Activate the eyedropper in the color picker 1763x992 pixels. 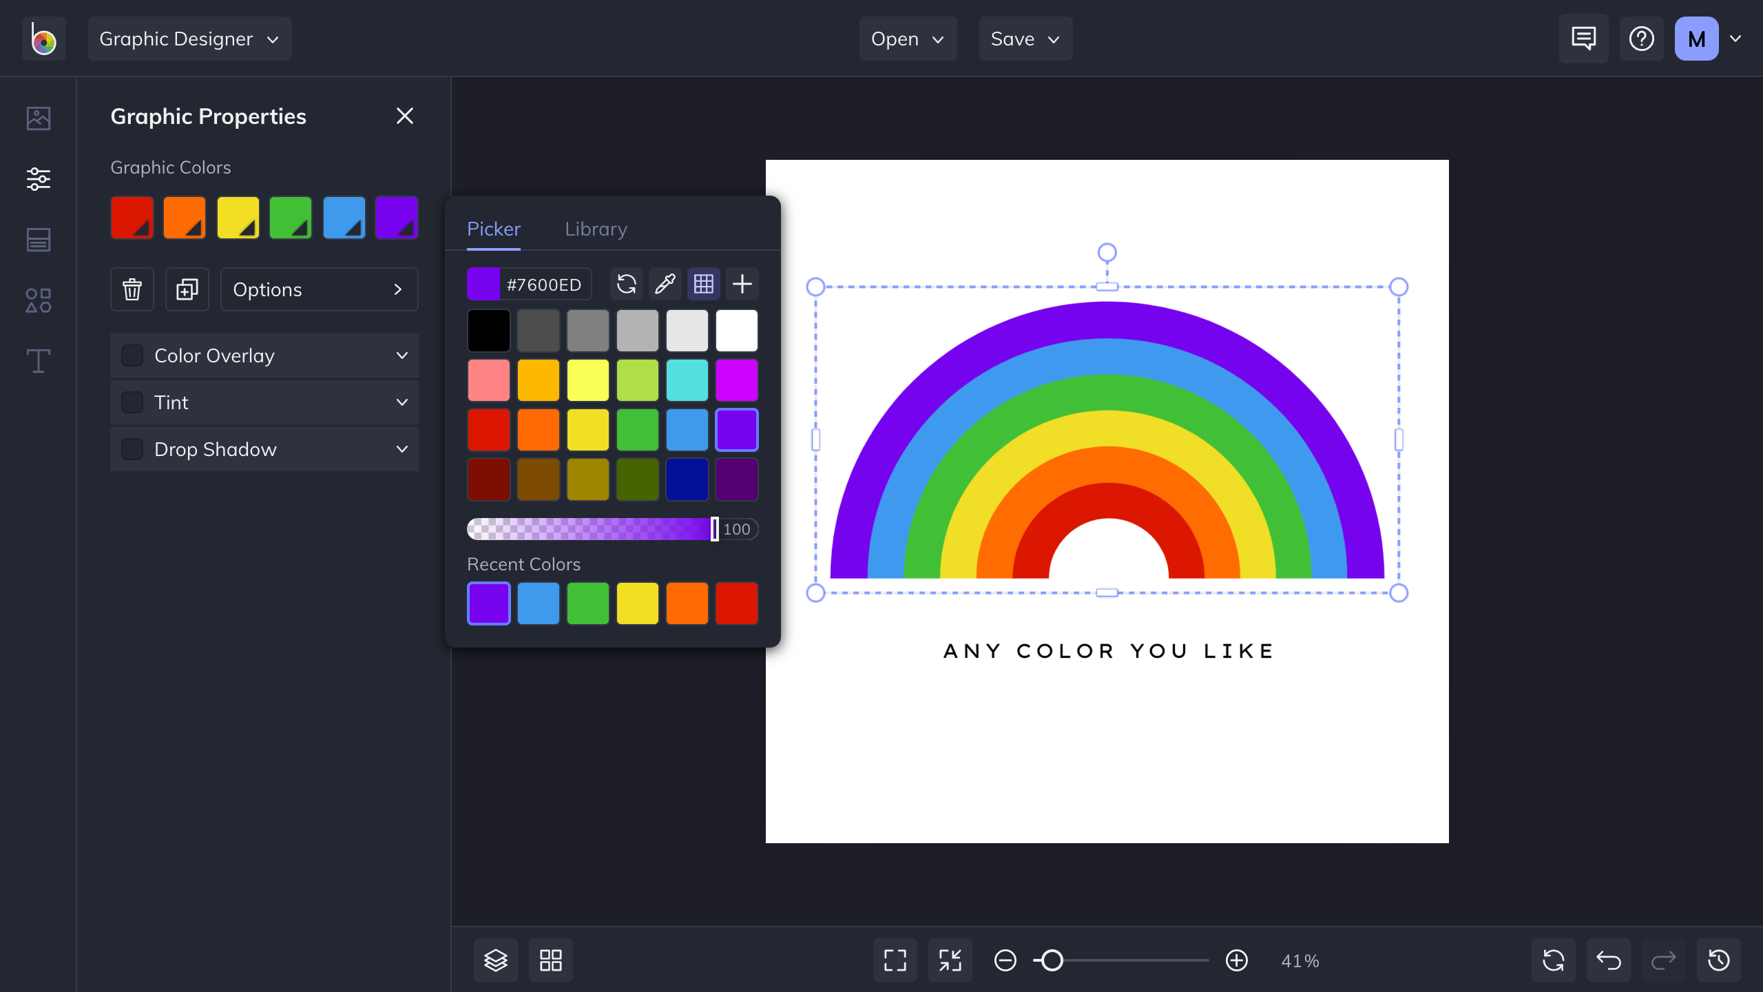(665, 283)
